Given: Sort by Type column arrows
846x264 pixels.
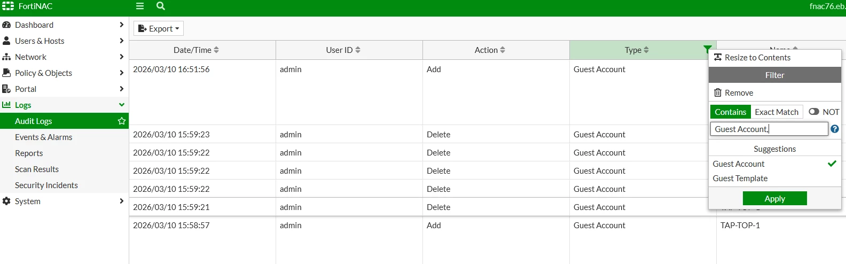Looking at the screenshot, I should point(646,50).
